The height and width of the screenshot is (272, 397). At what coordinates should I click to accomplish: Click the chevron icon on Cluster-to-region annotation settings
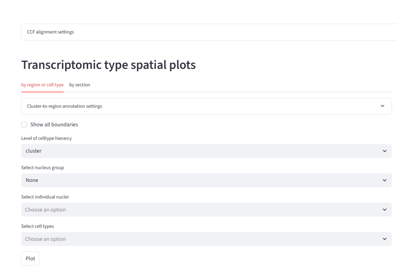point(382,106)
